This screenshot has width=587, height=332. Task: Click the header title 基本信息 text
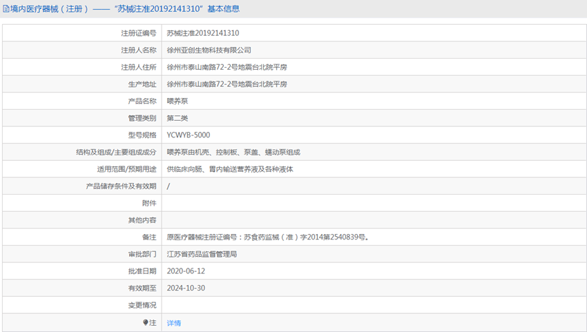point(224,8)
